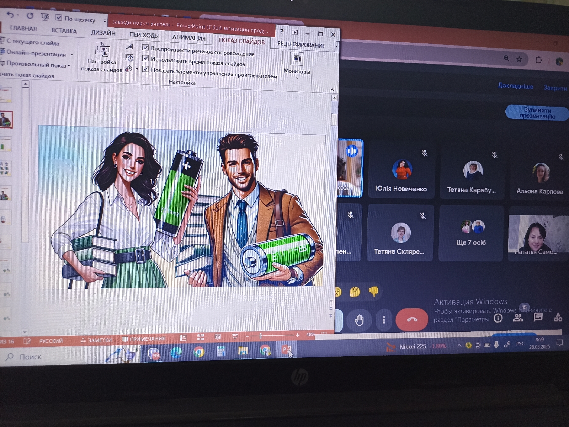Collapse the ribbon with the chevron
The image size is (569, 427).
click(332, 90)
